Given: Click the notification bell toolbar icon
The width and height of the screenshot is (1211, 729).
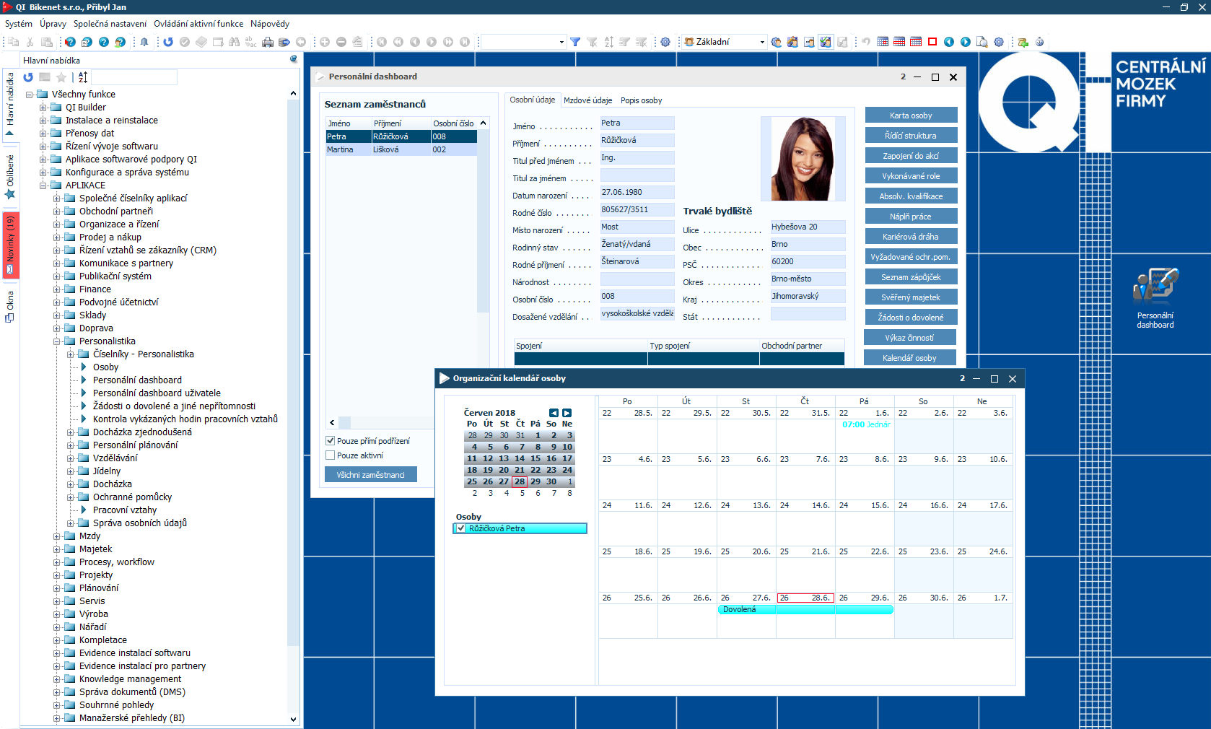Looking at the screenshot, I should (144, 42).
